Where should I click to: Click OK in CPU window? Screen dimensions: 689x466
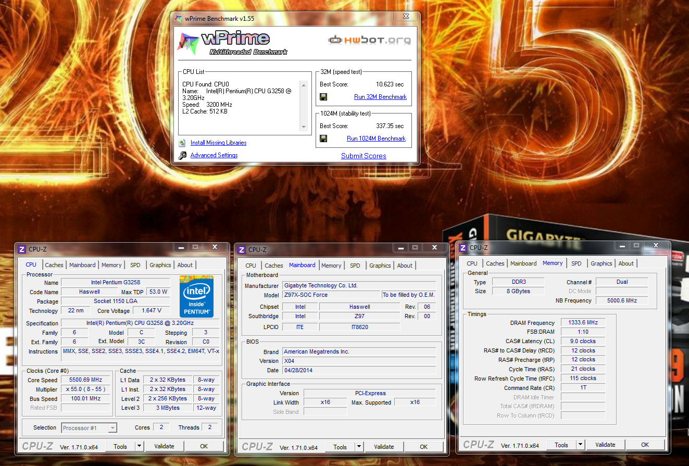[x=204, y=446]
